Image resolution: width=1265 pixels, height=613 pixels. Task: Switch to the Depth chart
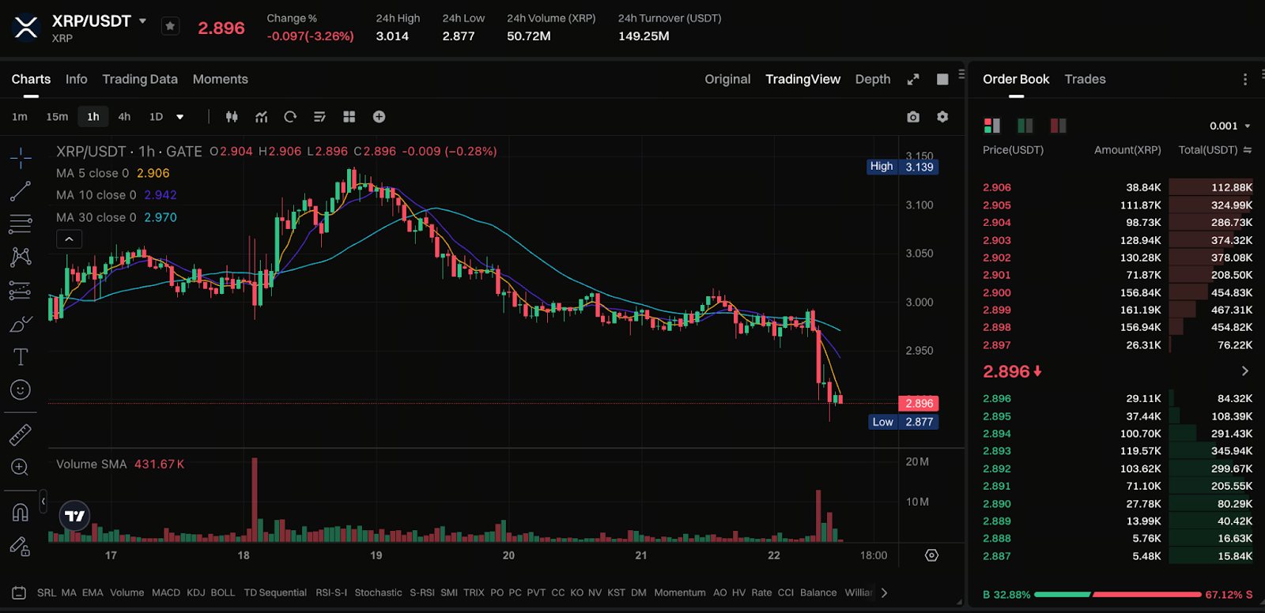873,79
